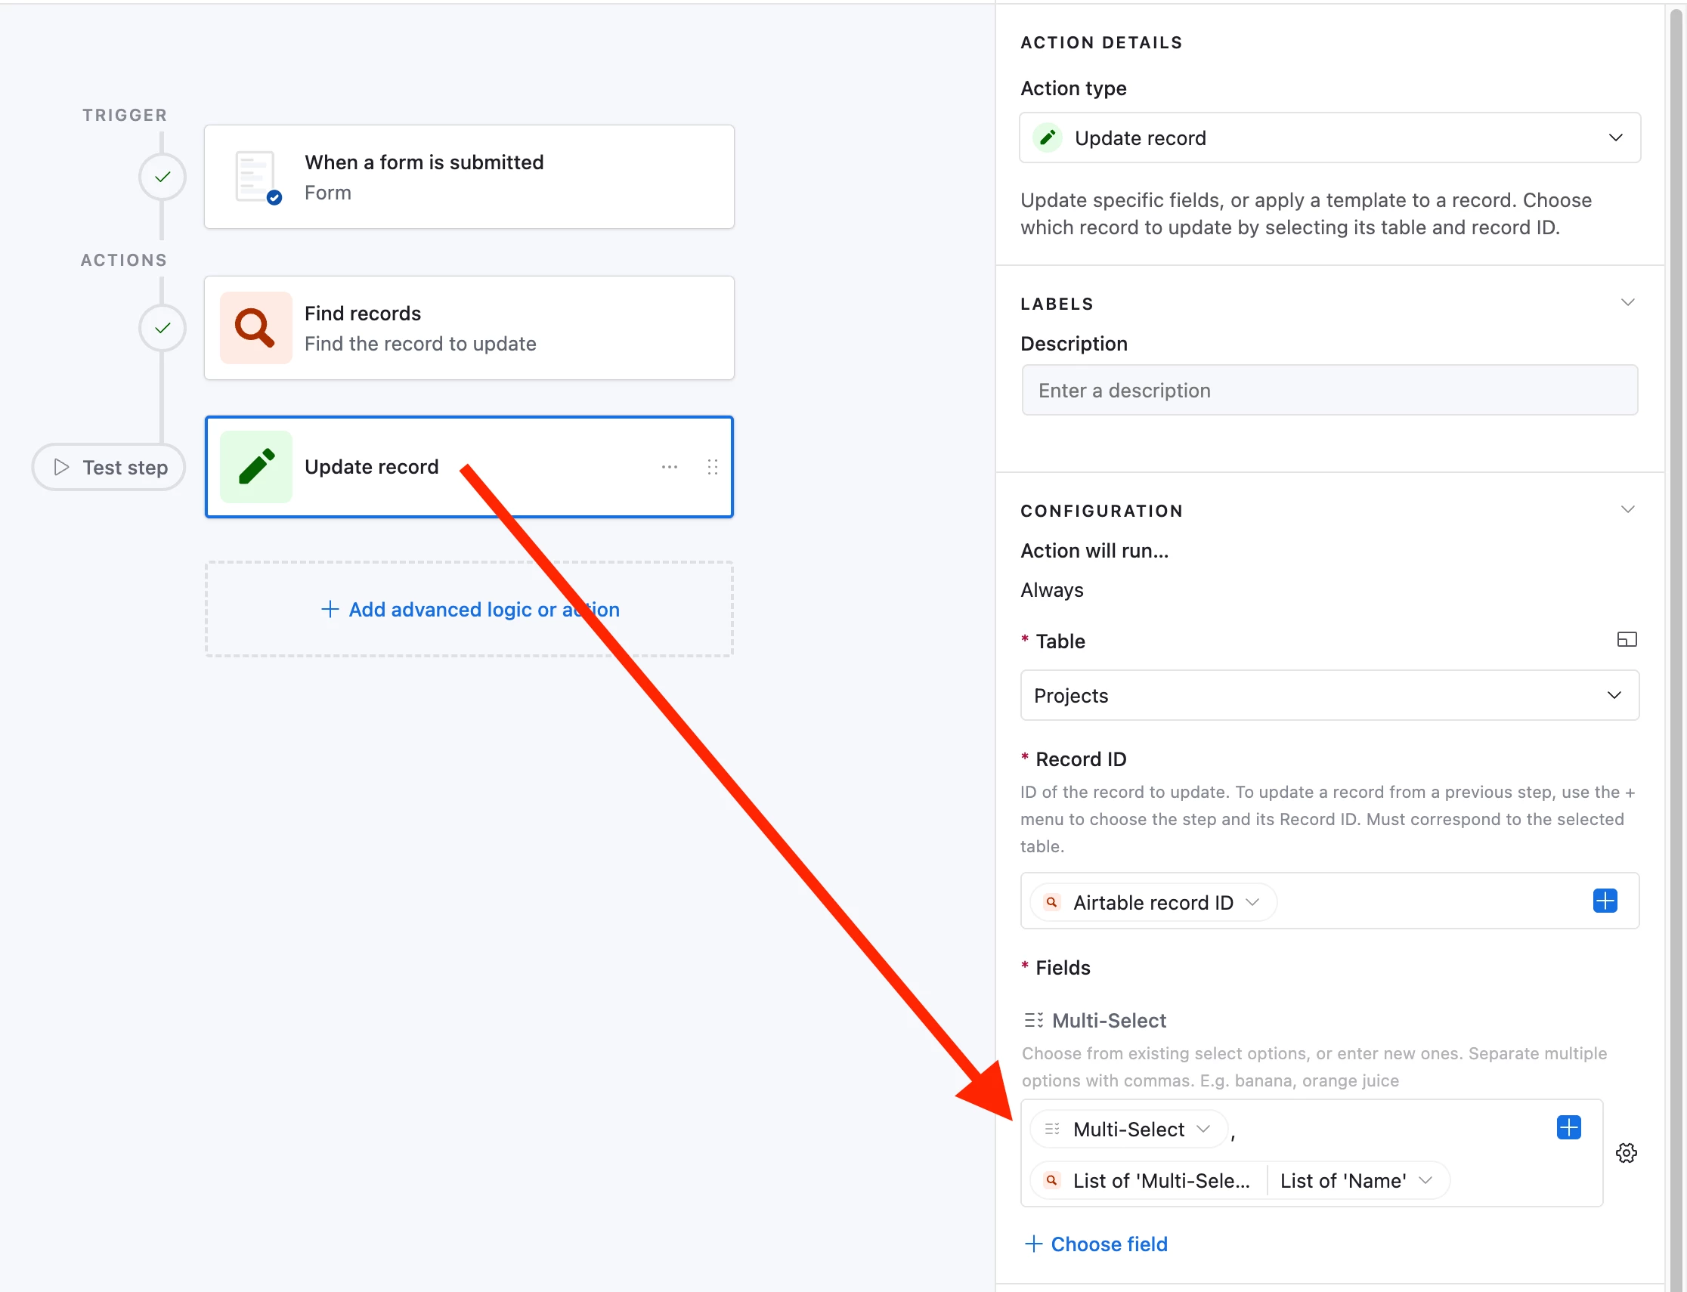Click the magnifier Find records icon
The height and width of the screenshot is (1292, 1687).
coord(255,329)
